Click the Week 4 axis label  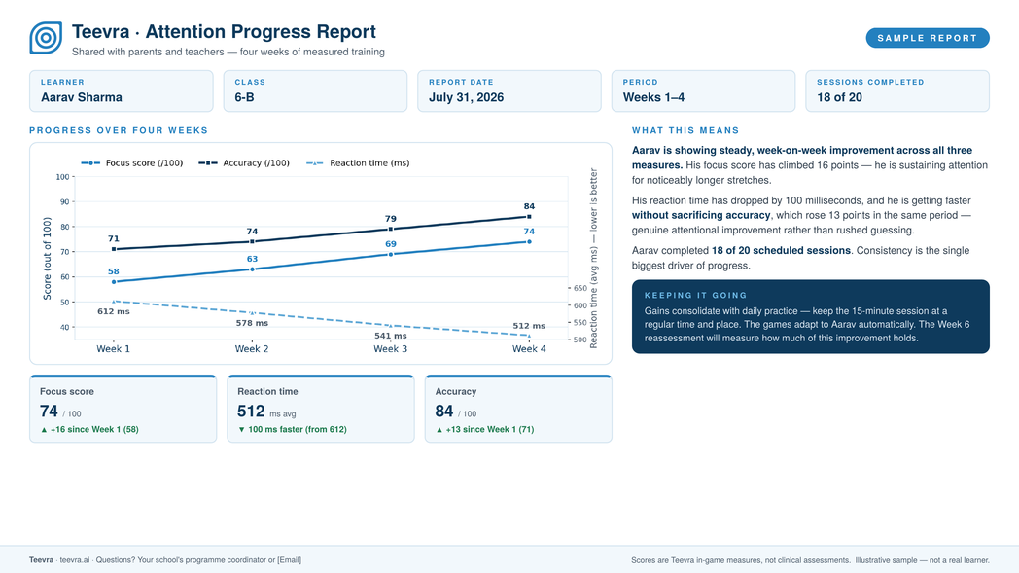point(529,349)
